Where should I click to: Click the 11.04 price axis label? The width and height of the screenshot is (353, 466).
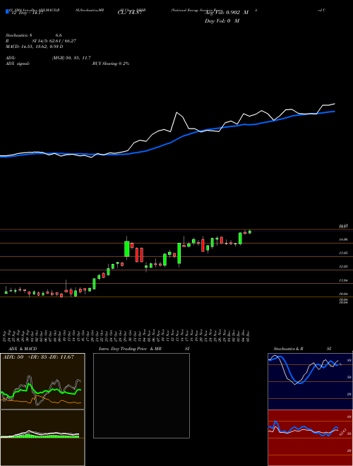tap(344, 280)
